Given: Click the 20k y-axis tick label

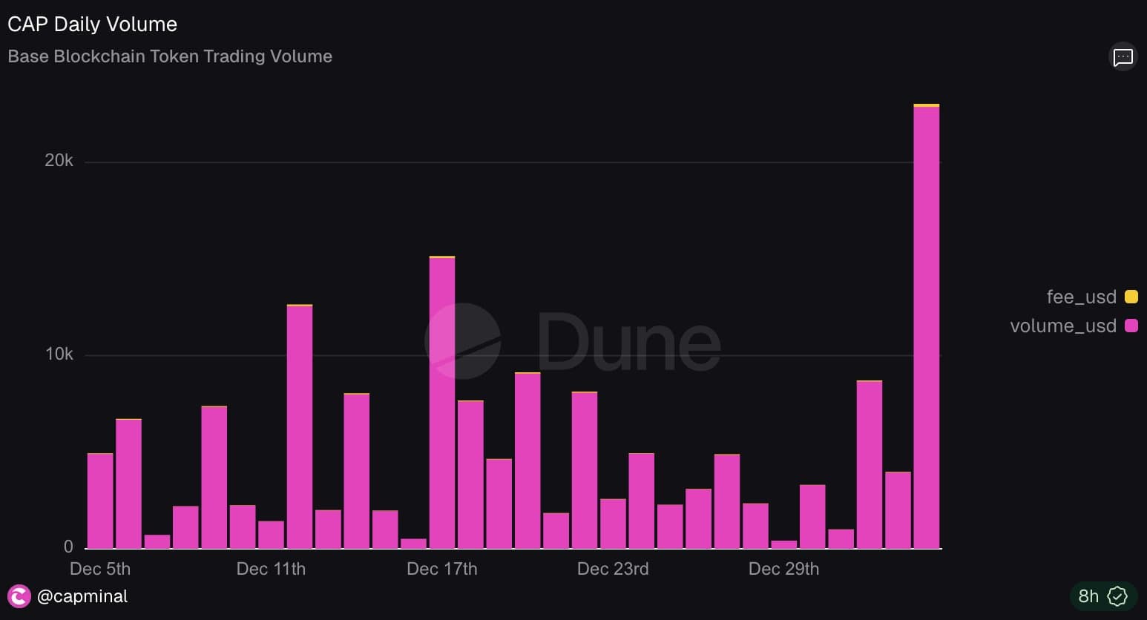Looking at the screenshot, I should click(x=59, y=161).
